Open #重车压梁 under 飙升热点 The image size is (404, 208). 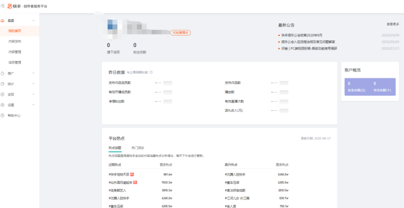click(x=232, y=183)
